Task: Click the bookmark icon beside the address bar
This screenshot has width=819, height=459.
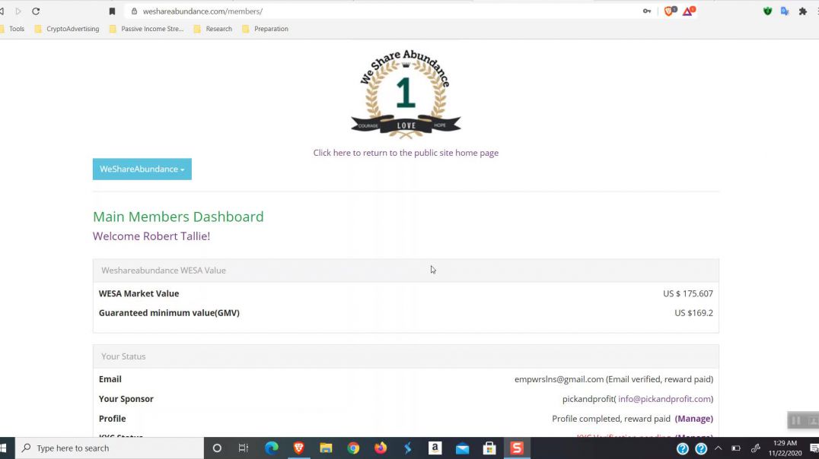Action: (x=112, y=11)
